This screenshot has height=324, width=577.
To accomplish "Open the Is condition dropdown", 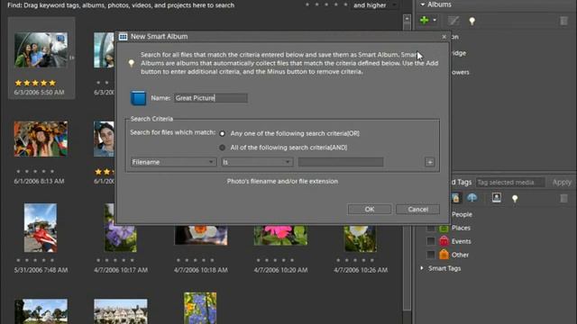I will coord(257,162).
